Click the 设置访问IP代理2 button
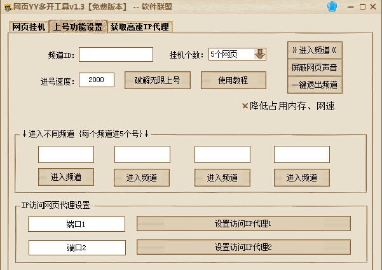 [x=243, y=247]
